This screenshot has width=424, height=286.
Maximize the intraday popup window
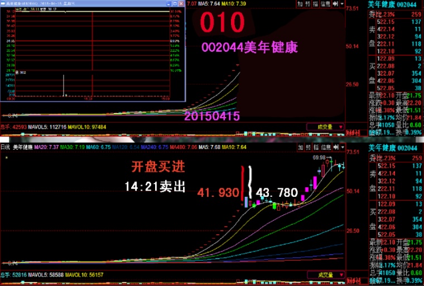[175, 3]
